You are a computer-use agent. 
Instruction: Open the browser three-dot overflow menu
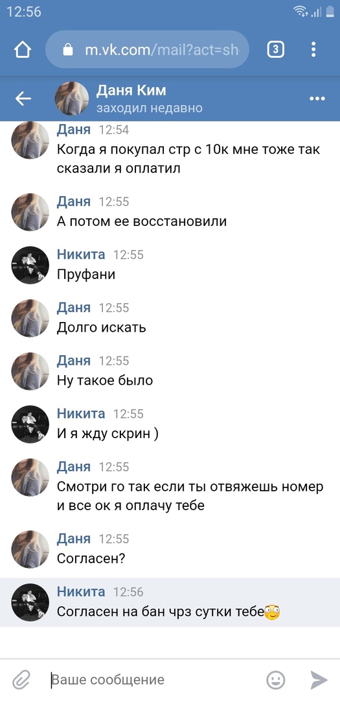[x=313, y=49]
